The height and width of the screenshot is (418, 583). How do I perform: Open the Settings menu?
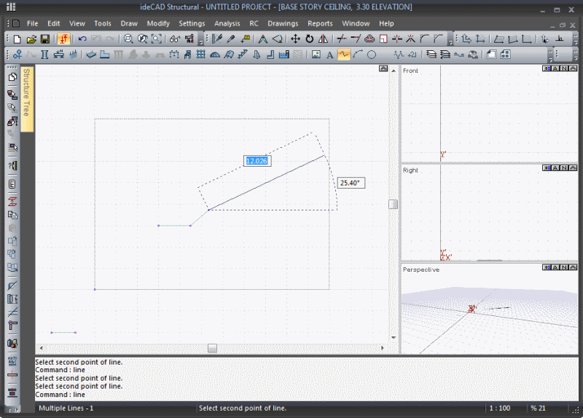click(192, 23)
